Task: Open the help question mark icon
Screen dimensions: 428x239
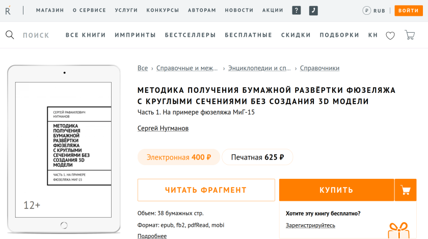Action: pos(296,10)
